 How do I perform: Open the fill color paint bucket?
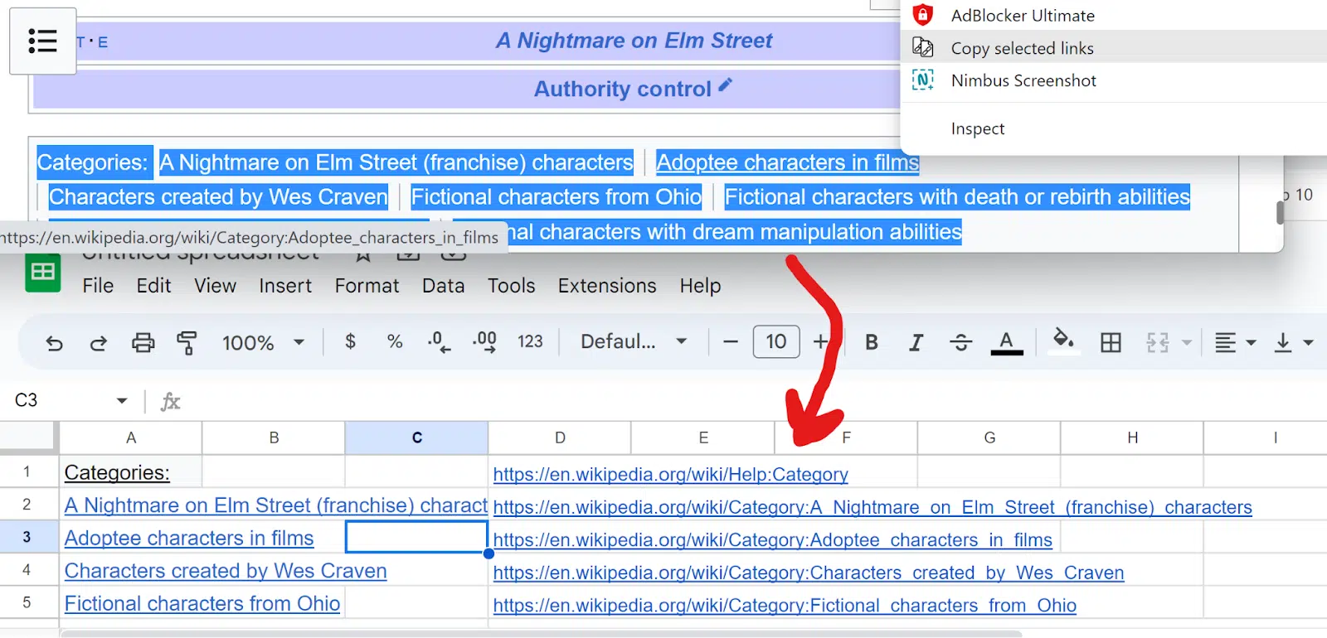click(1063, 341)
